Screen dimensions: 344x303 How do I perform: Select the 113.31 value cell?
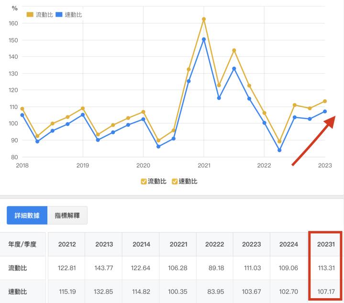tap(325, 268)
